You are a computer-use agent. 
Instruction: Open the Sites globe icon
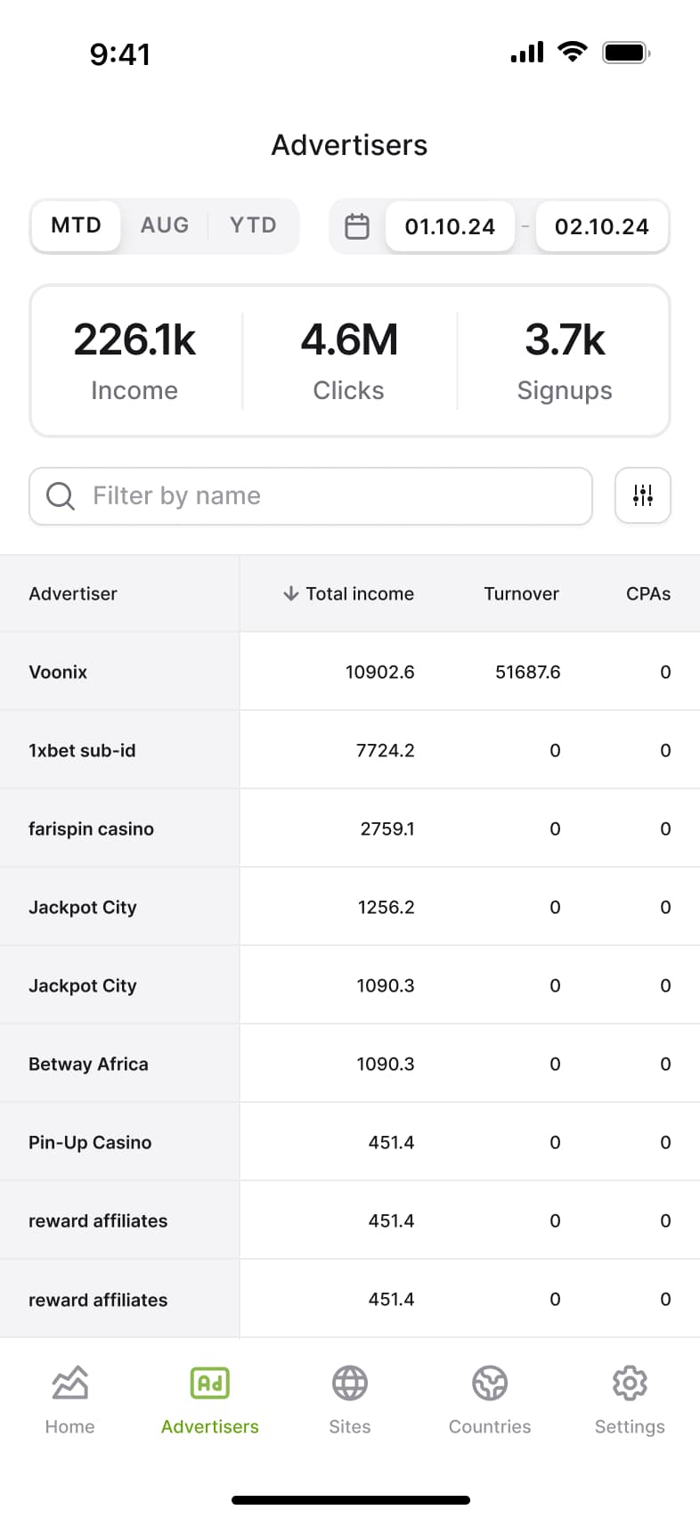349,1383
